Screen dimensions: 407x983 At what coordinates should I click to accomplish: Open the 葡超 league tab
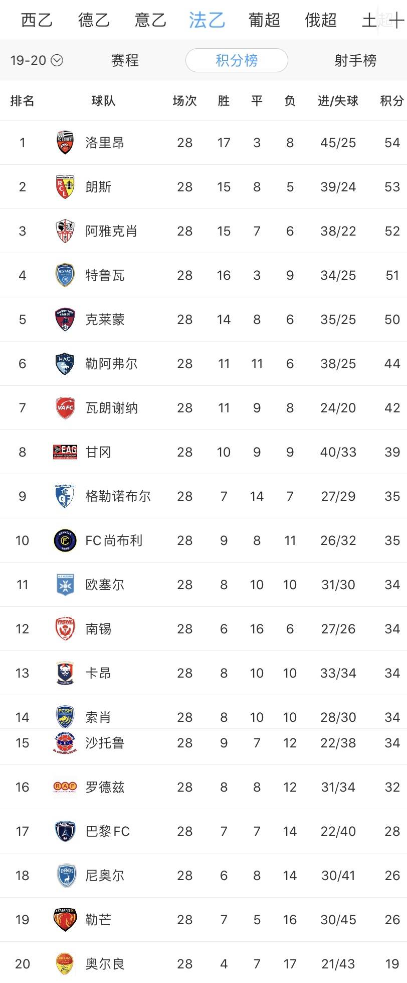(264, 21)
